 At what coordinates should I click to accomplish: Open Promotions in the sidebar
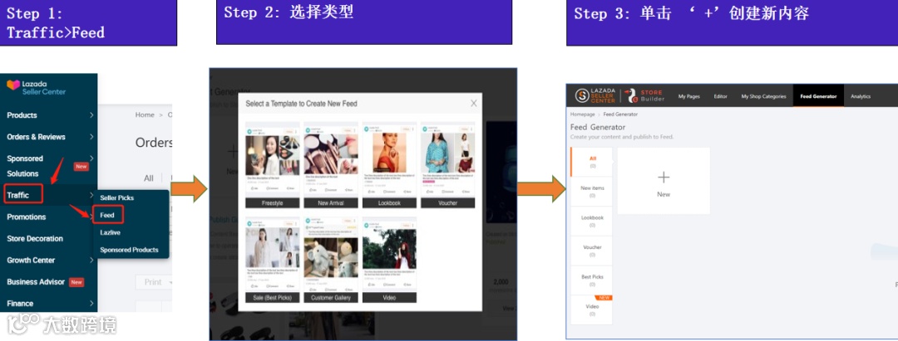27,217
